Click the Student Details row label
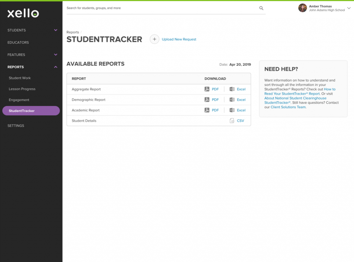The width and height of the screenshot is (354, 262). pyautogui.click(x=84, y=121)
